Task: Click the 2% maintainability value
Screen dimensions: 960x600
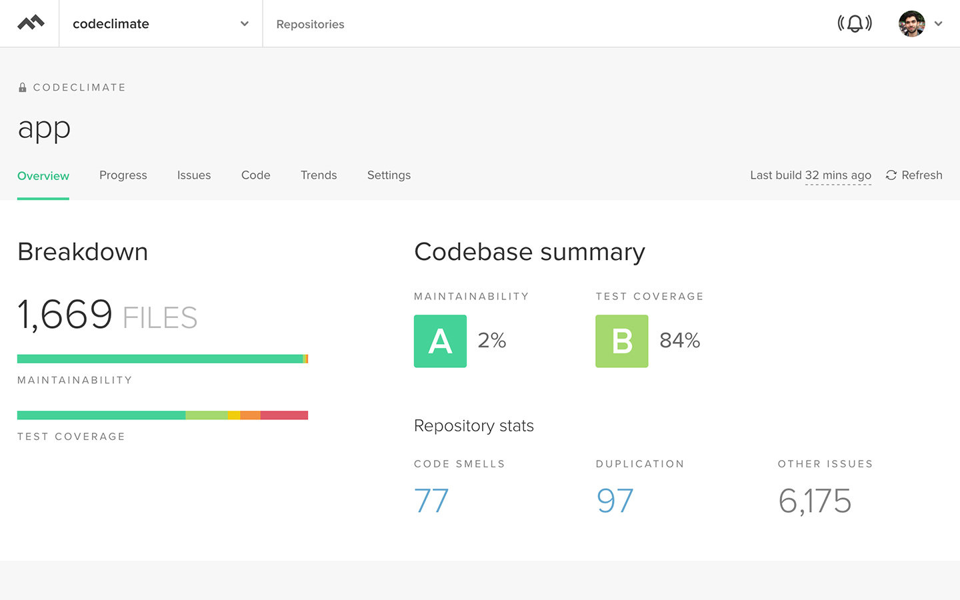Action: (x=492, y=341)
